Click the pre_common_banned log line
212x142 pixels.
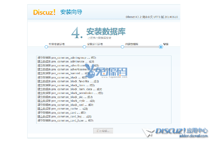tap(64, 73)
